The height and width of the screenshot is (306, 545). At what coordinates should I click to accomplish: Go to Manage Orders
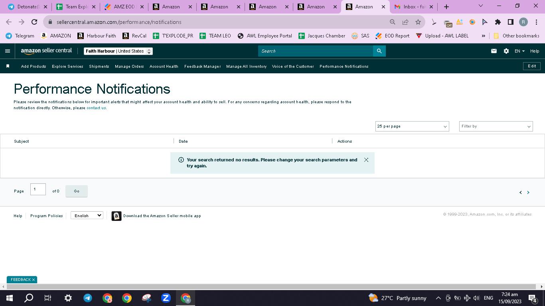129,66
